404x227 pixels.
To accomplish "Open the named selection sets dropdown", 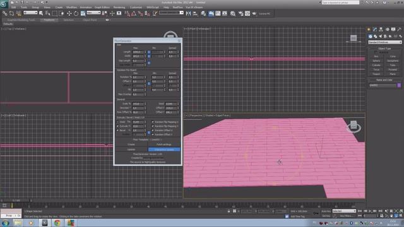I will pyautogui.click(x=171, y=13).
